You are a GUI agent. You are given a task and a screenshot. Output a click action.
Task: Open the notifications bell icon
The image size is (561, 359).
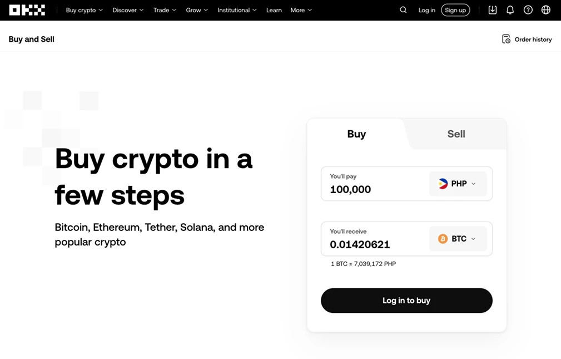click(510, 10)
